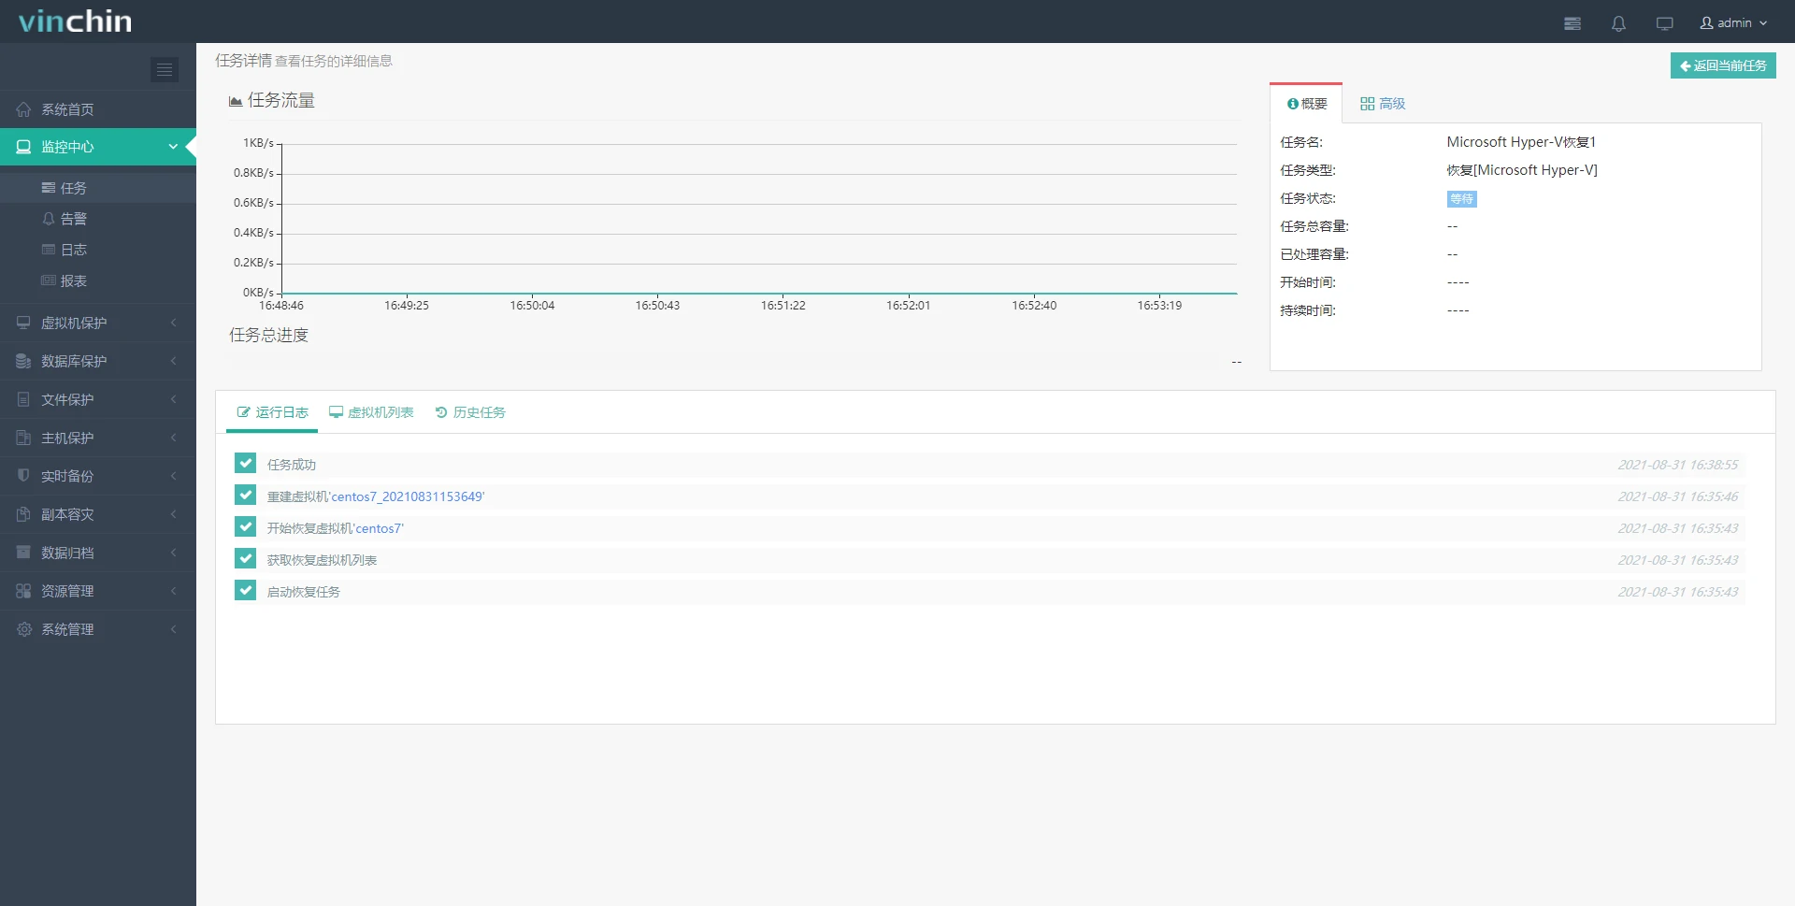Click timestamp 2021-08-31 16:38:55
The height and width of the screenshot is (906, 1795).
coord(1677,465)
